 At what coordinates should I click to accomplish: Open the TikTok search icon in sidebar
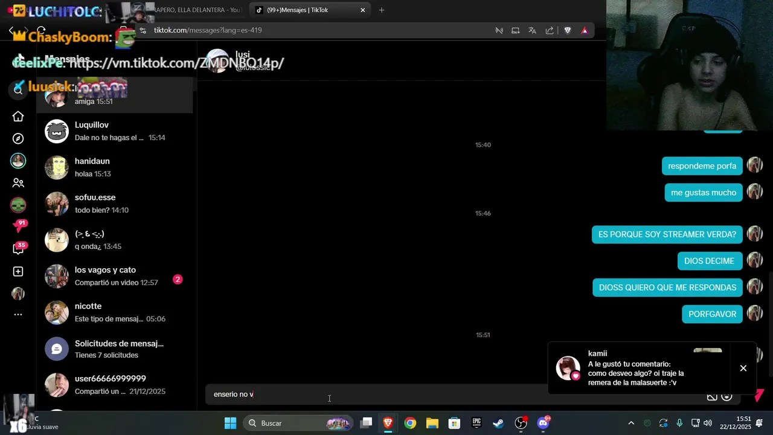18,89
